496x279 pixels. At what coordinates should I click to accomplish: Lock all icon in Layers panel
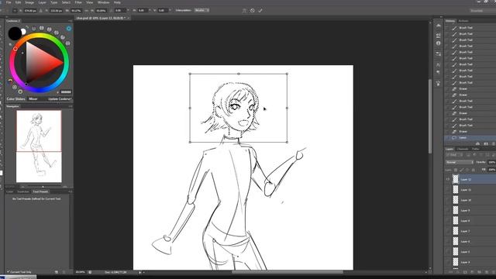tap(474, 170)
